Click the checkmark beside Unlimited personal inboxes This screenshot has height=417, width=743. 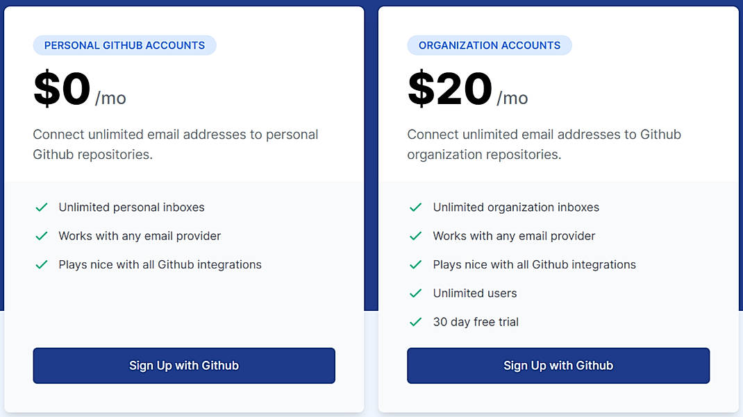point(42,207)
